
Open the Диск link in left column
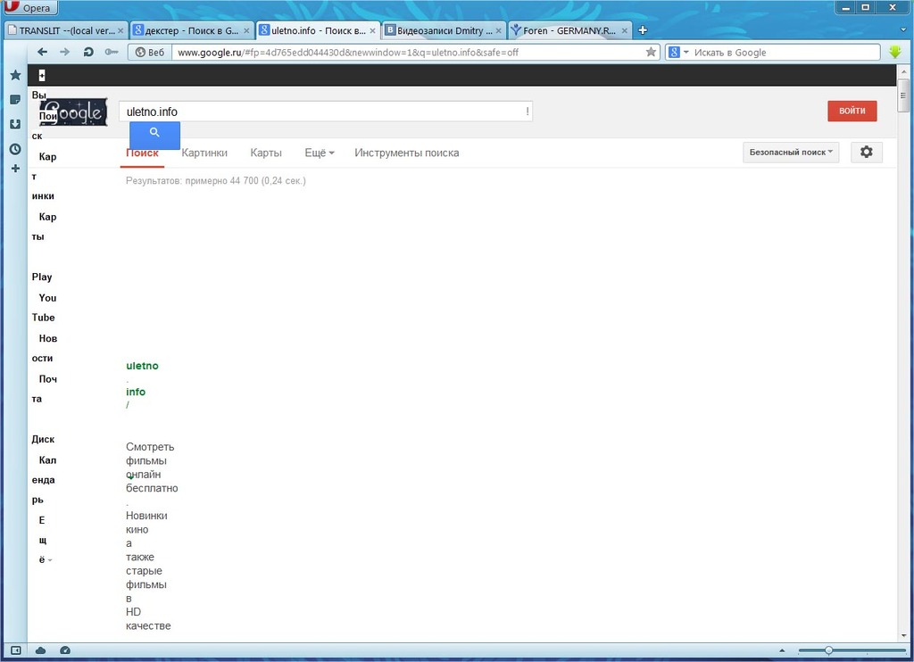point(43,439)
